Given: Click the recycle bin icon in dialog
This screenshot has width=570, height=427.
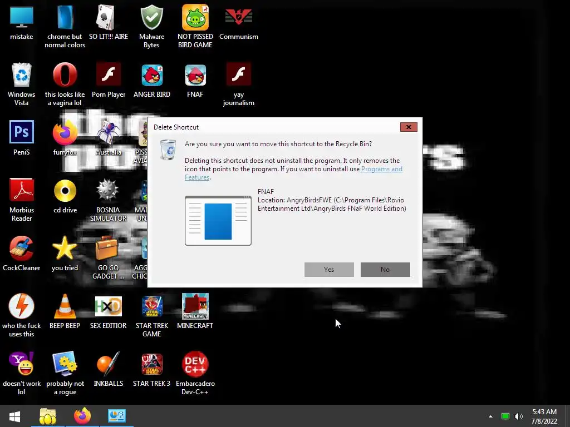Looking at the screenshot, I should pos(168,149).
